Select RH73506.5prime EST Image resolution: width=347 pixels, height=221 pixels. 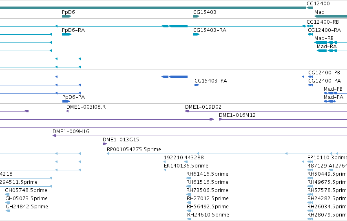click(189, 194)
